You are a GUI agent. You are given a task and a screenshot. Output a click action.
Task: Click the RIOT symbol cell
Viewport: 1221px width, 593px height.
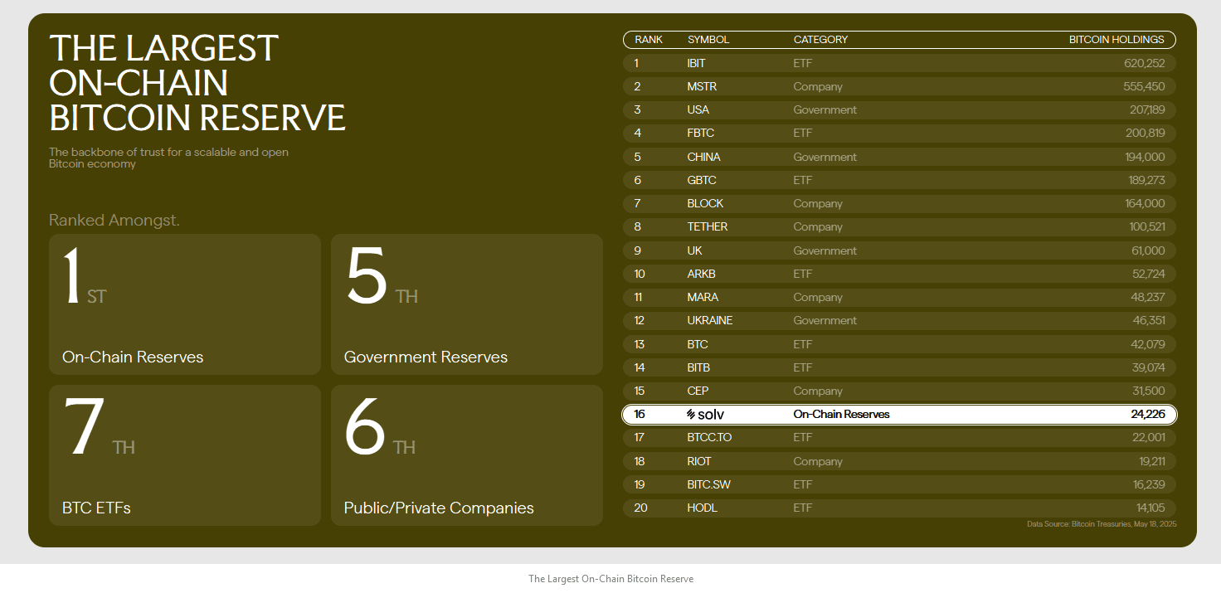pyautogui.click(x=699, y=461)
